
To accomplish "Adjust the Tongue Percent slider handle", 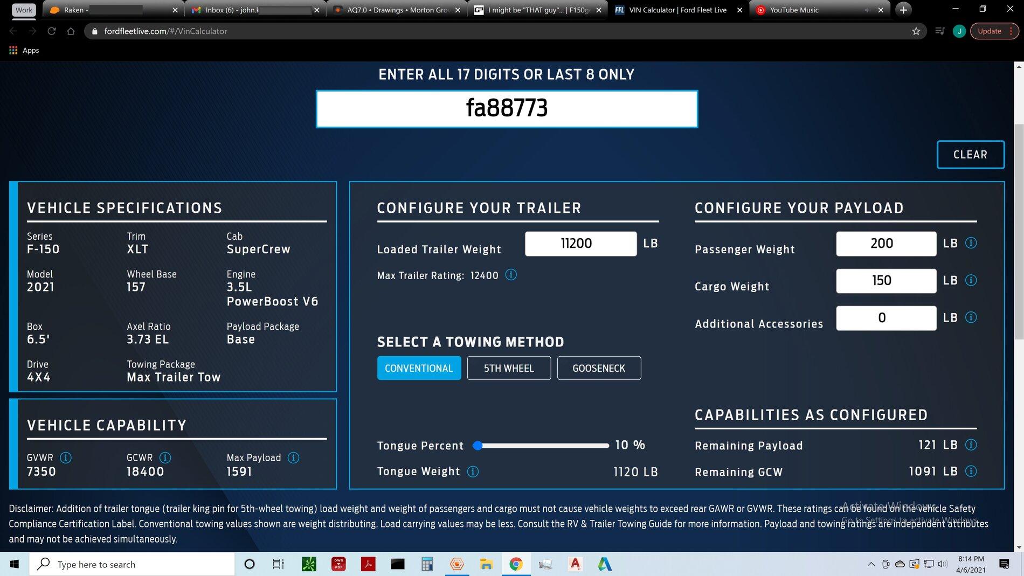I will point(477,446).
